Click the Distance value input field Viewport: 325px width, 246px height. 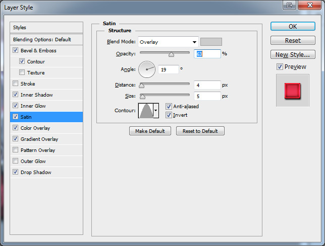pyautogui.click(x=207, y=85)
